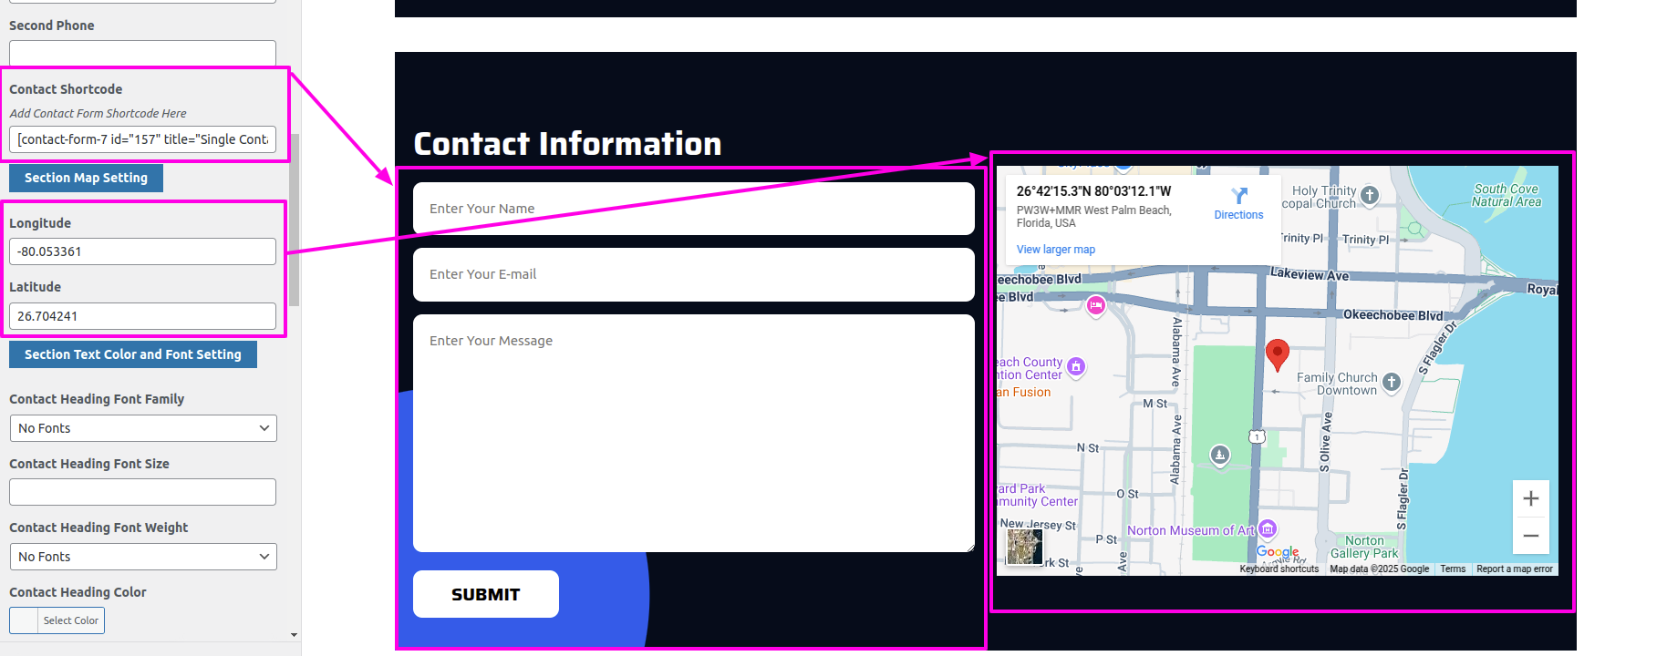Open the View larger map link
The width and height of the screenshot is (1667, 656).
coord(1056,250)
